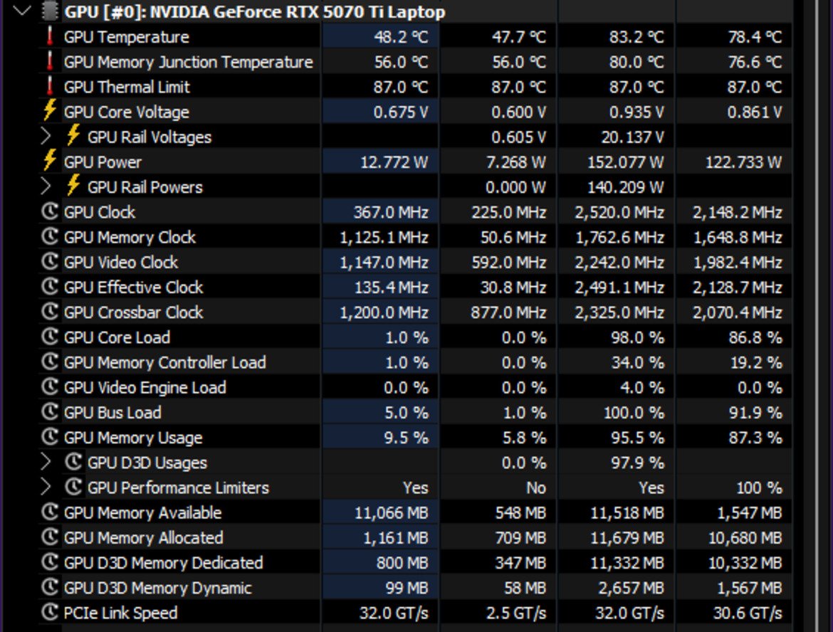This screenshot has height=632, width=833.
Task: Click the clock icon beside GPU D3D Memory Dynamic
Action: tap(49, 587)
